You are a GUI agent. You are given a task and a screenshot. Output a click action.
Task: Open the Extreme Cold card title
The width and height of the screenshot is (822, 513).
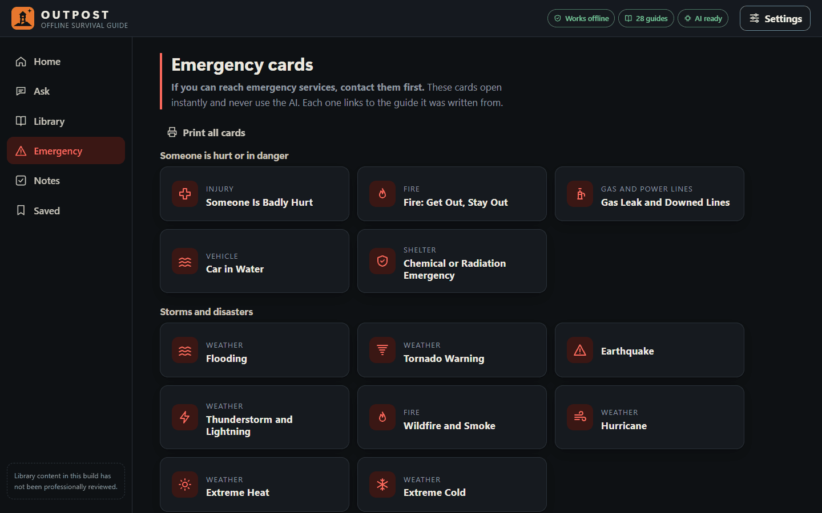(x=434, y=492)
